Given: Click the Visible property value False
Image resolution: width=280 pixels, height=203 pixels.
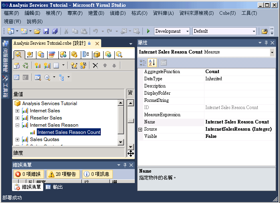Looking at the screenshot, I should (x=240, y=136).
